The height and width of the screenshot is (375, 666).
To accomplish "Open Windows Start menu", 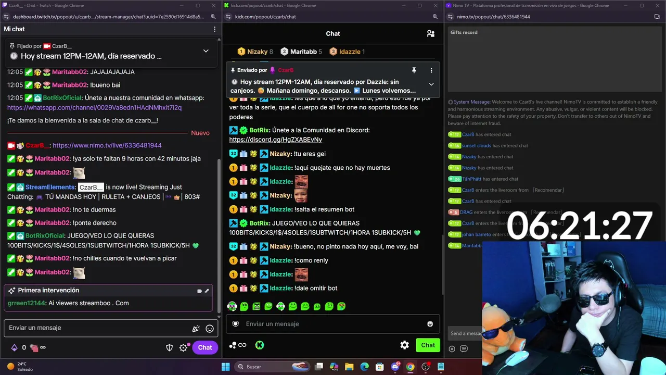I will [x=225, y=367].
